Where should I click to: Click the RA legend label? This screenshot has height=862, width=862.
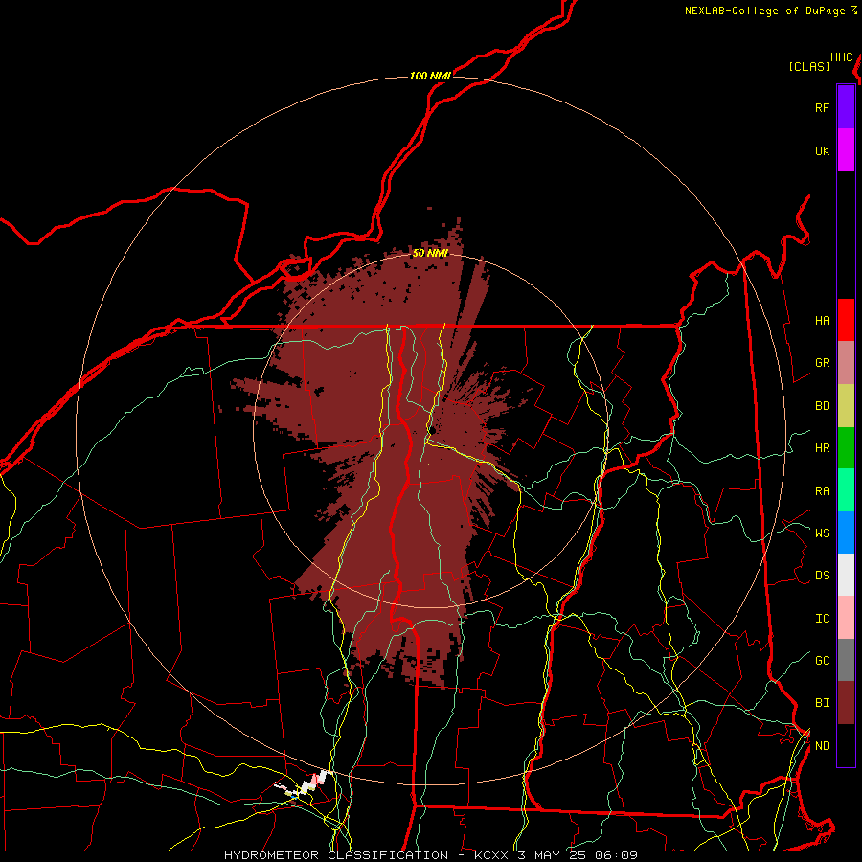[x=822, y=490]
